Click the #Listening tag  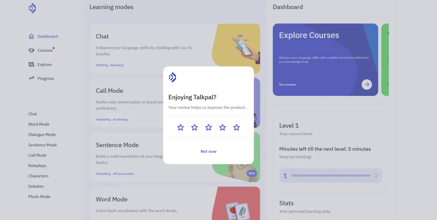[120, 120]
